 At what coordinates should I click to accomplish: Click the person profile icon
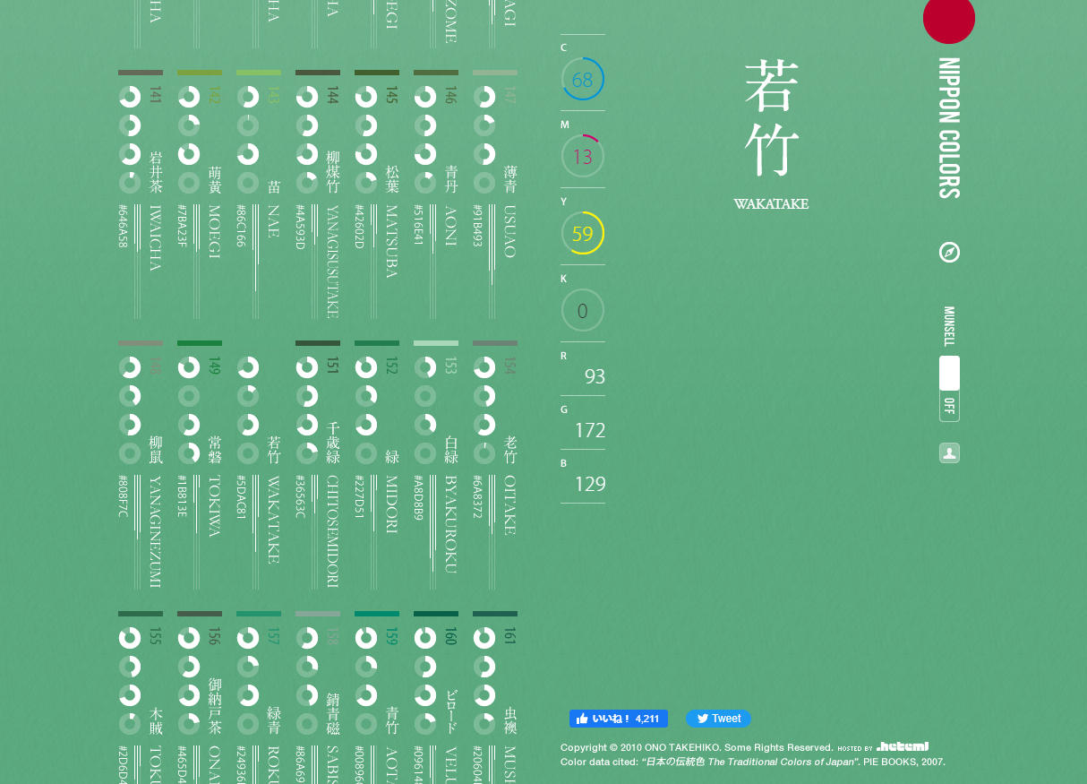(x=949, y=453)
